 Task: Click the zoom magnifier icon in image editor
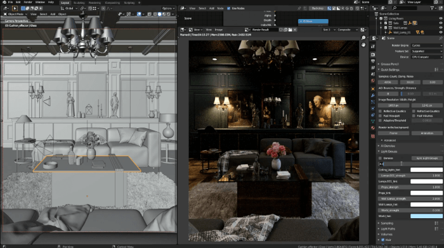[363, 37]
